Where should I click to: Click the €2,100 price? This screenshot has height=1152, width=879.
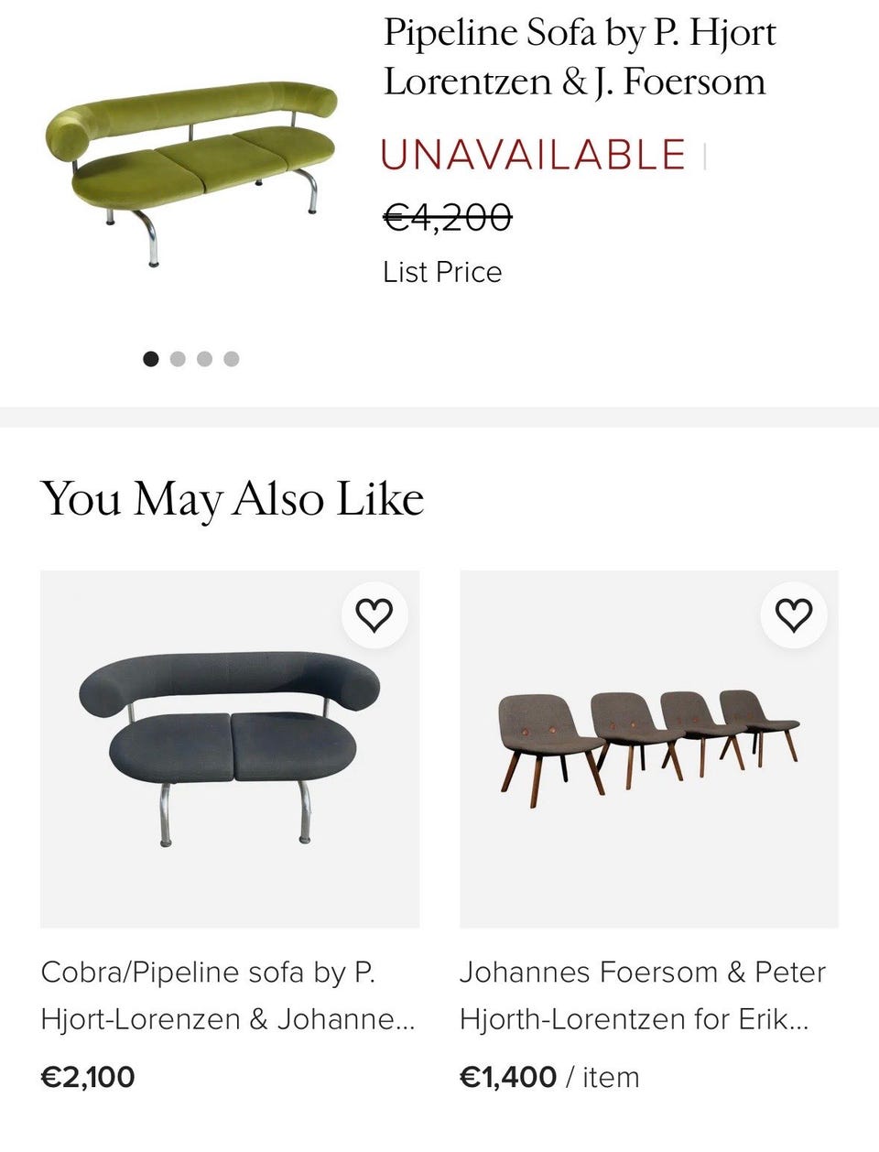point(88,1077)
